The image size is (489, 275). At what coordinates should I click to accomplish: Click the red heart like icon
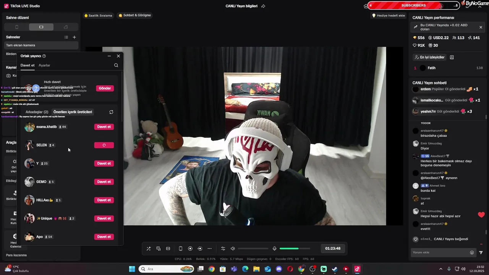[x=481, y=215]
